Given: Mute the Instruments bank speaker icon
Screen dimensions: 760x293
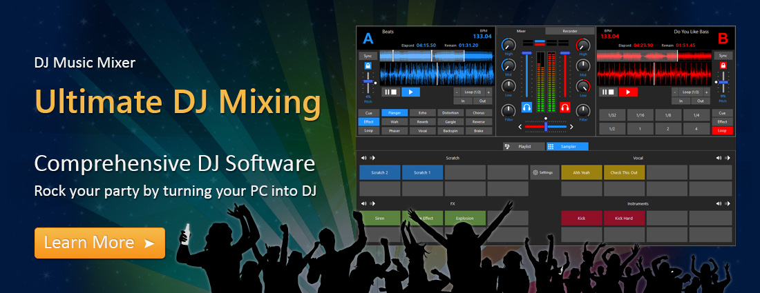Looking at the screenshot, I should (x=719, y=203).
